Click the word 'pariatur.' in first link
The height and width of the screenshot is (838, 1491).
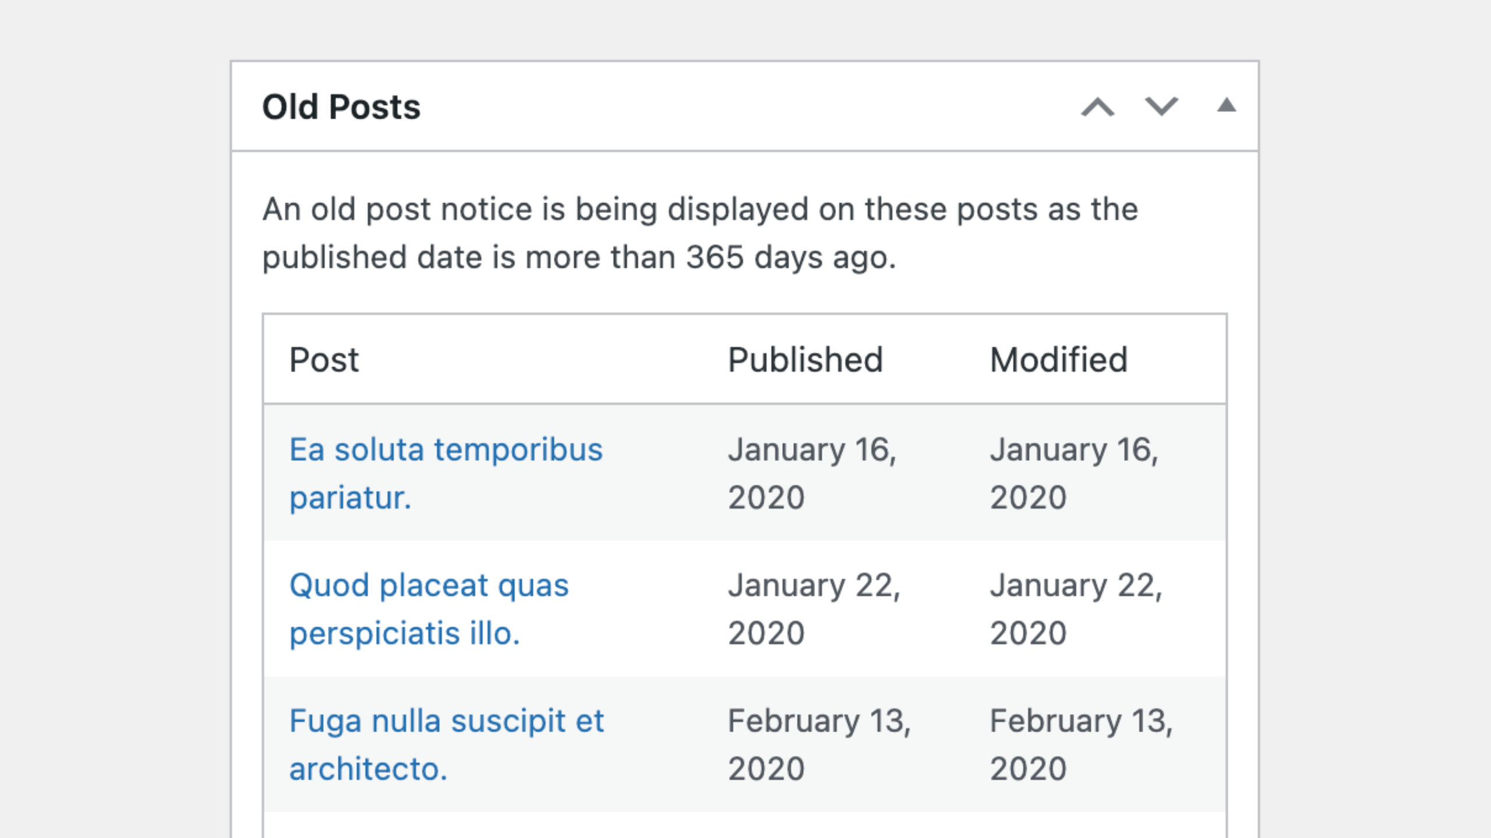pos(351,498)
